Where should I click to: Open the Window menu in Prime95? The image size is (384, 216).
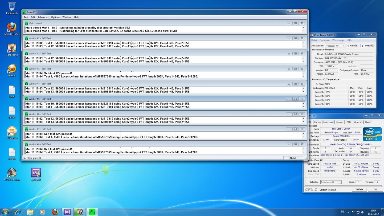pos(67,17)
